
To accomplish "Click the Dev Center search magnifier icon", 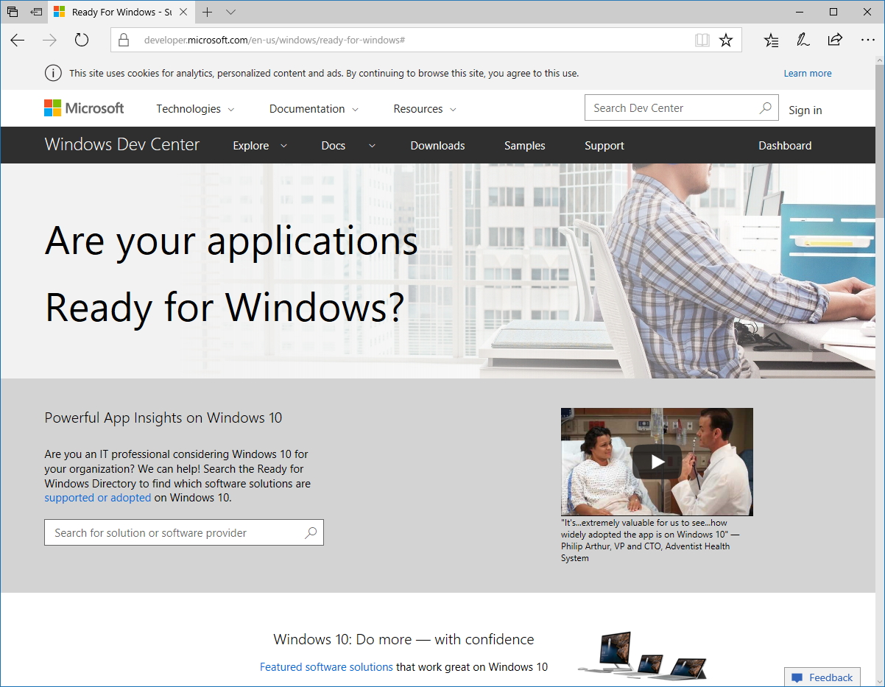I will (764, 108).
